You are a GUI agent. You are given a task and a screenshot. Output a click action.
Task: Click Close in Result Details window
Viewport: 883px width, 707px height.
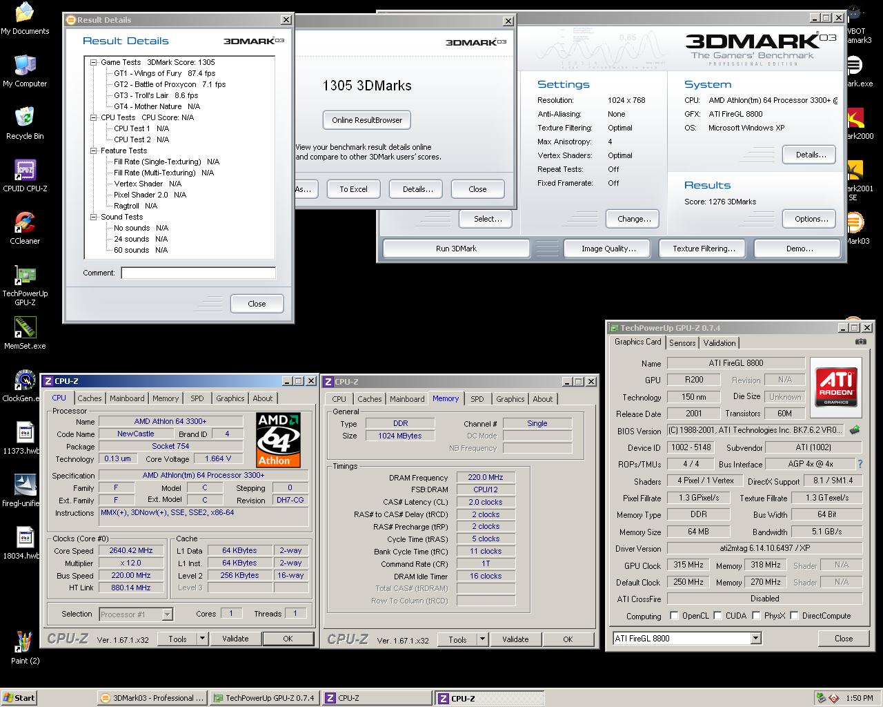pyautogui.click(x=257, y=304)
